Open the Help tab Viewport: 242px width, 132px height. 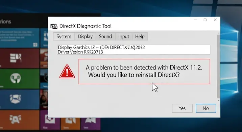click(x=140, y=36)
